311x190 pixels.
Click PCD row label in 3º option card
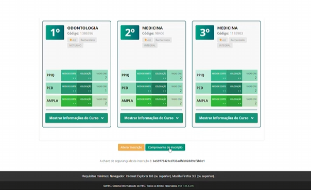[x=200, y=88]
